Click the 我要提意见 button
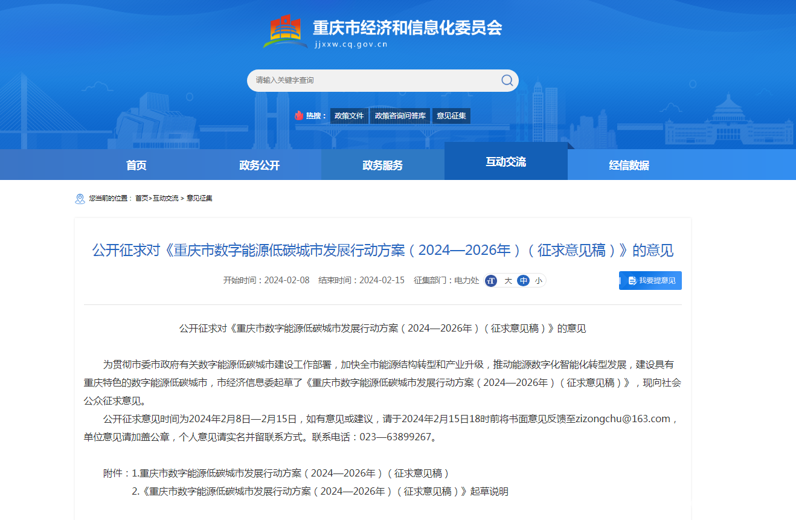The height and width of the screenshot is (520, 796). [650, 280]
